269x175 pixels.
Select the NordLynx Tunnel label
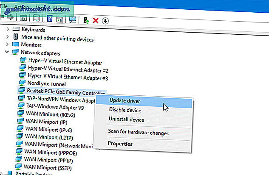pyautogui.click(x=46, y=83)
